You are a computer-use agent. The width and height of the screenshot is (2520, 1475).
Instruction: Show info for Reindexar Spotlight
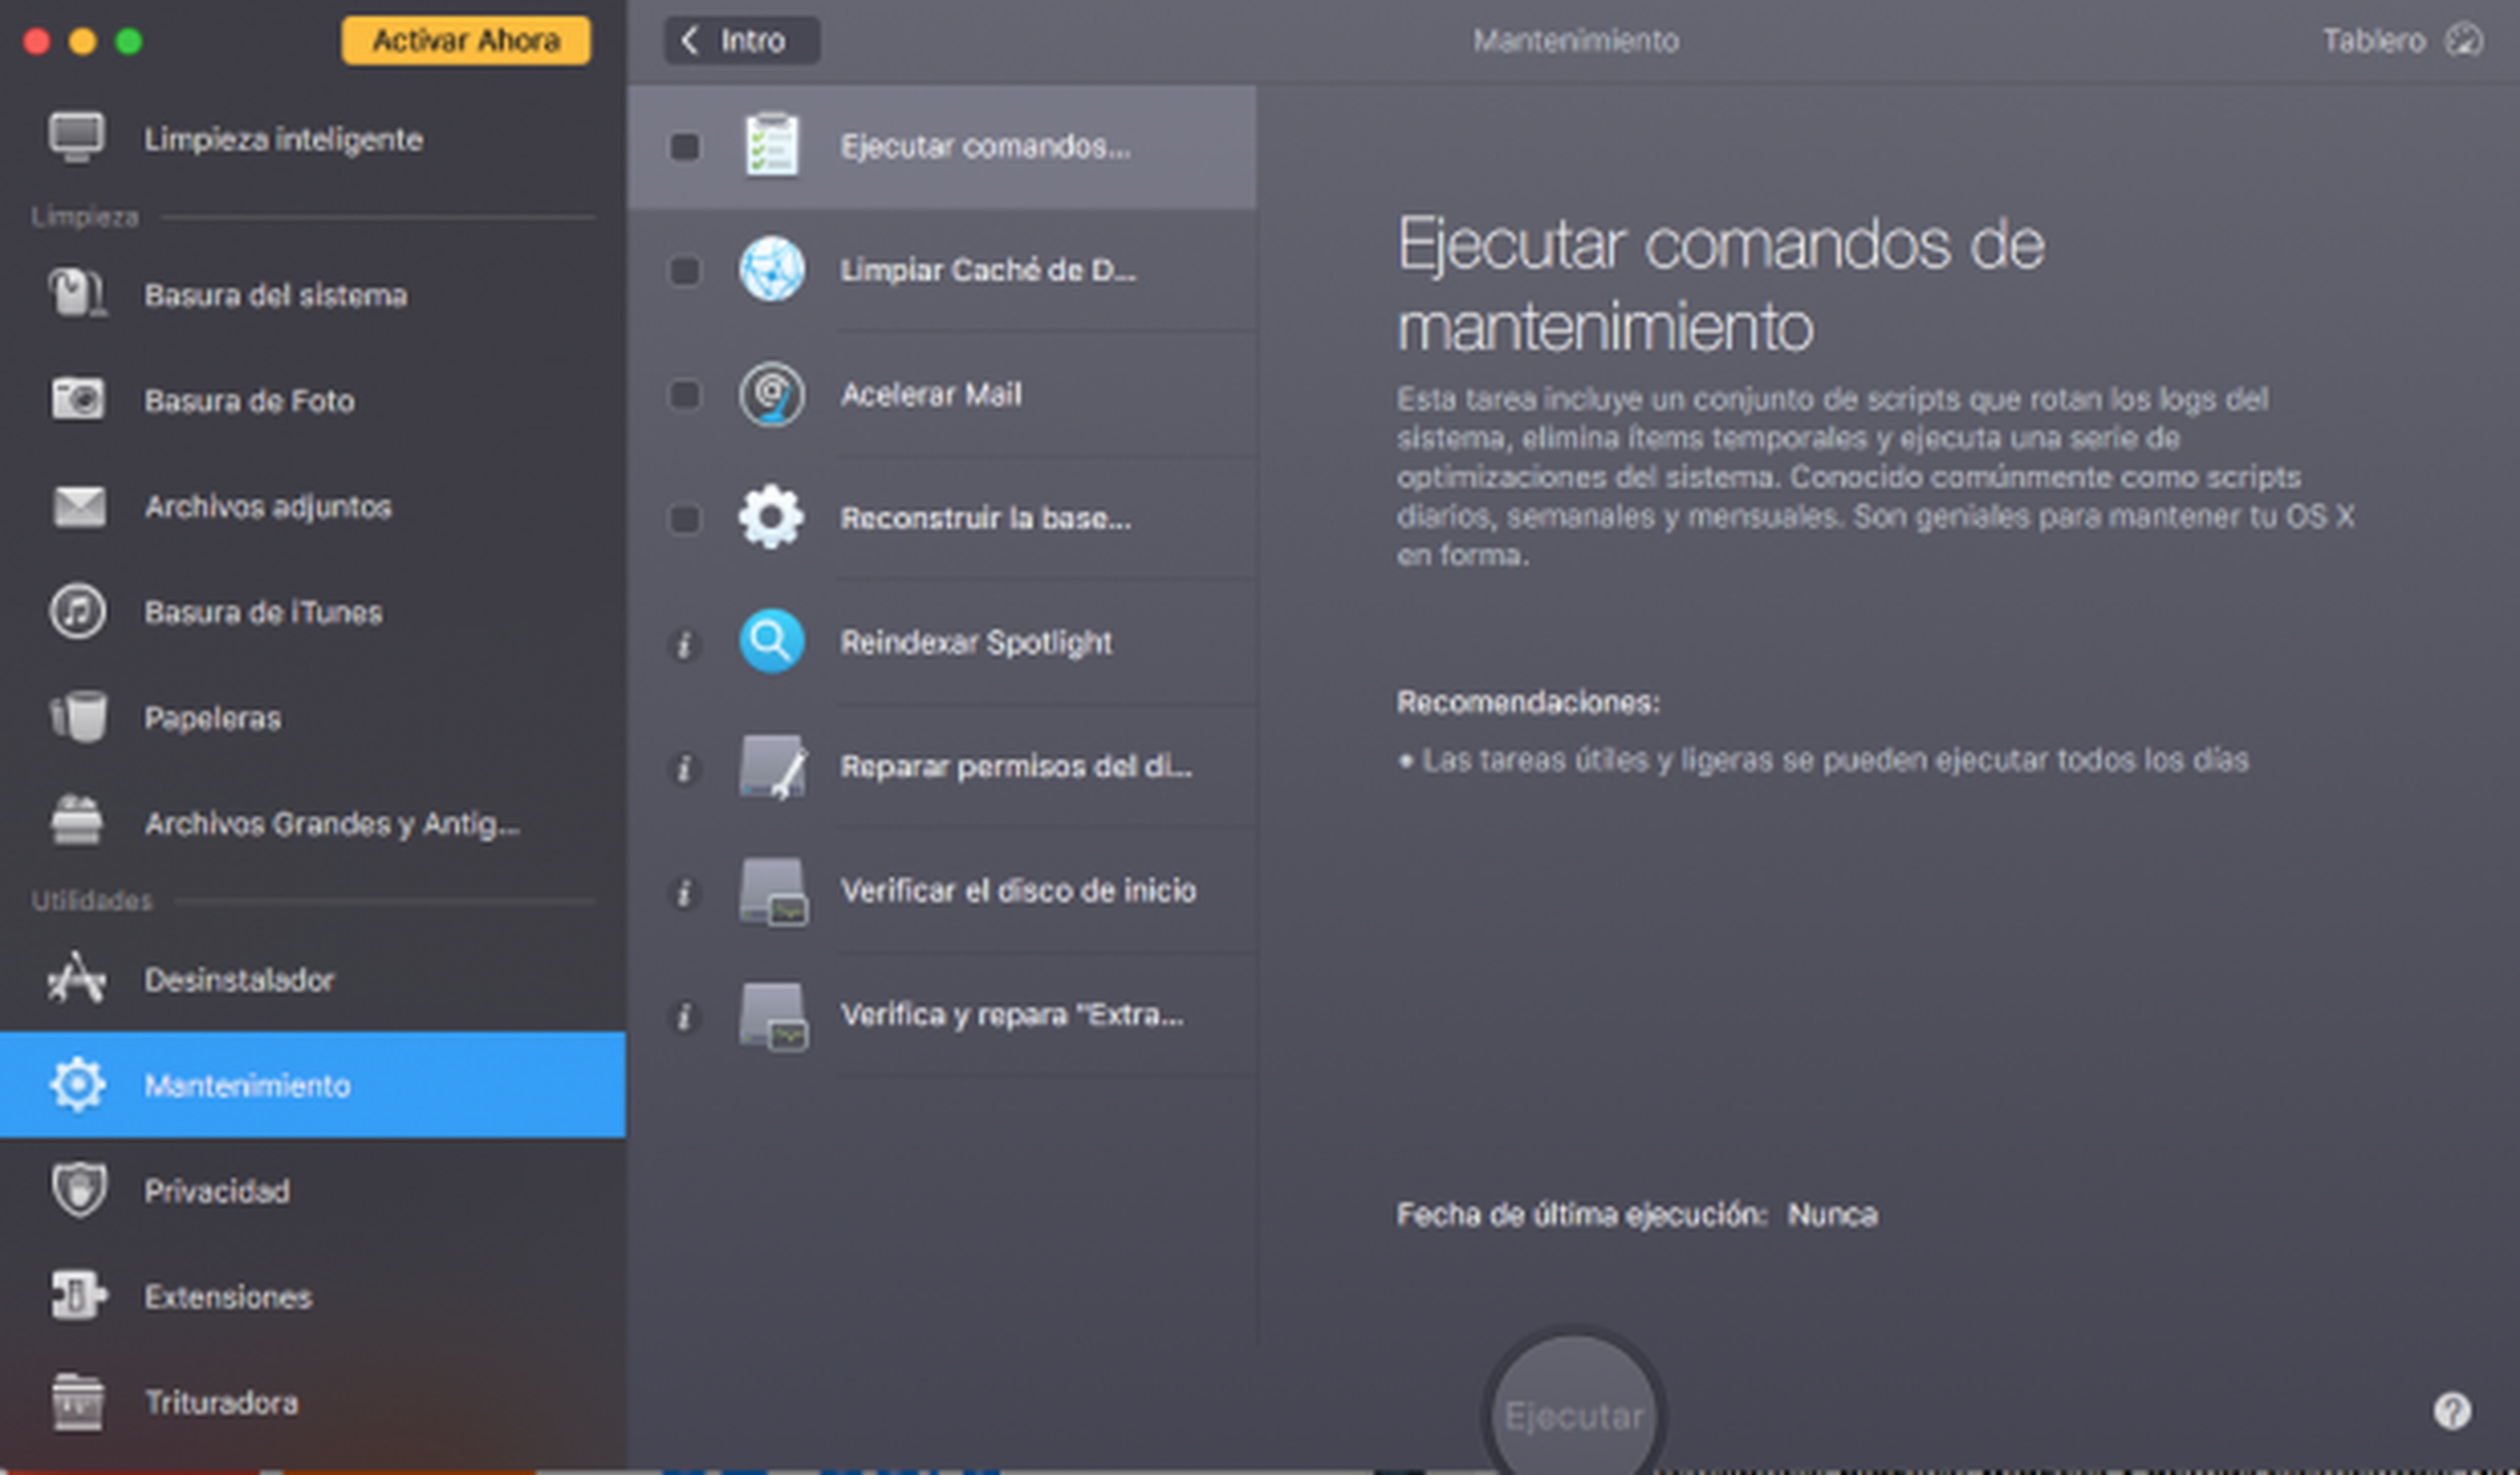pyautogui.click(x=684, y=644)
